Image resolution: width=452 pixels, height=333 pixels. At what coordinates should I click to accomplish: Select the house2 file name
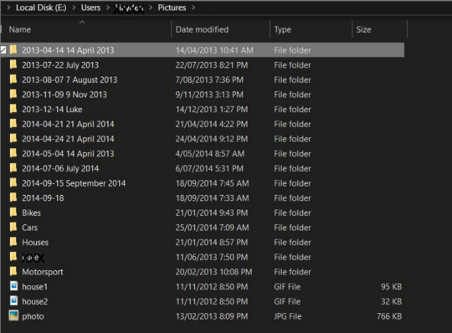(35, 301)
